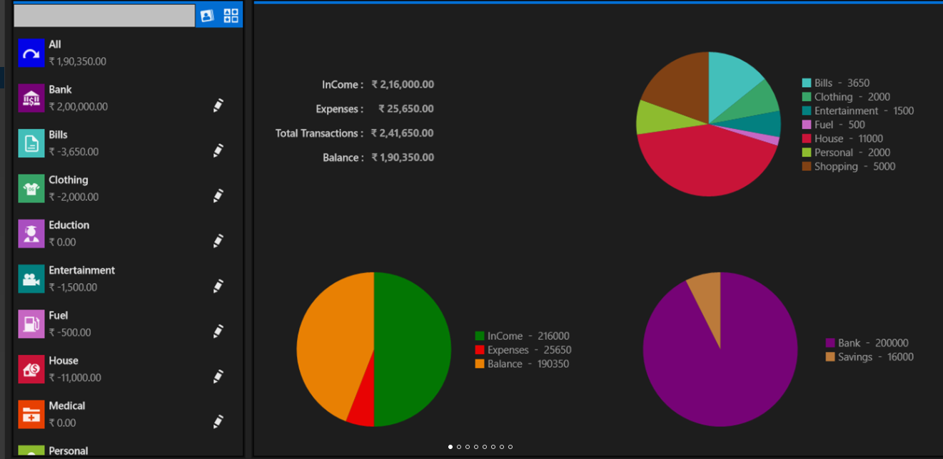Image resolution: width=943 pixels, height=459 pixels.
Task: Go to the eighth page indicator dot
Action: pos(510,447)
